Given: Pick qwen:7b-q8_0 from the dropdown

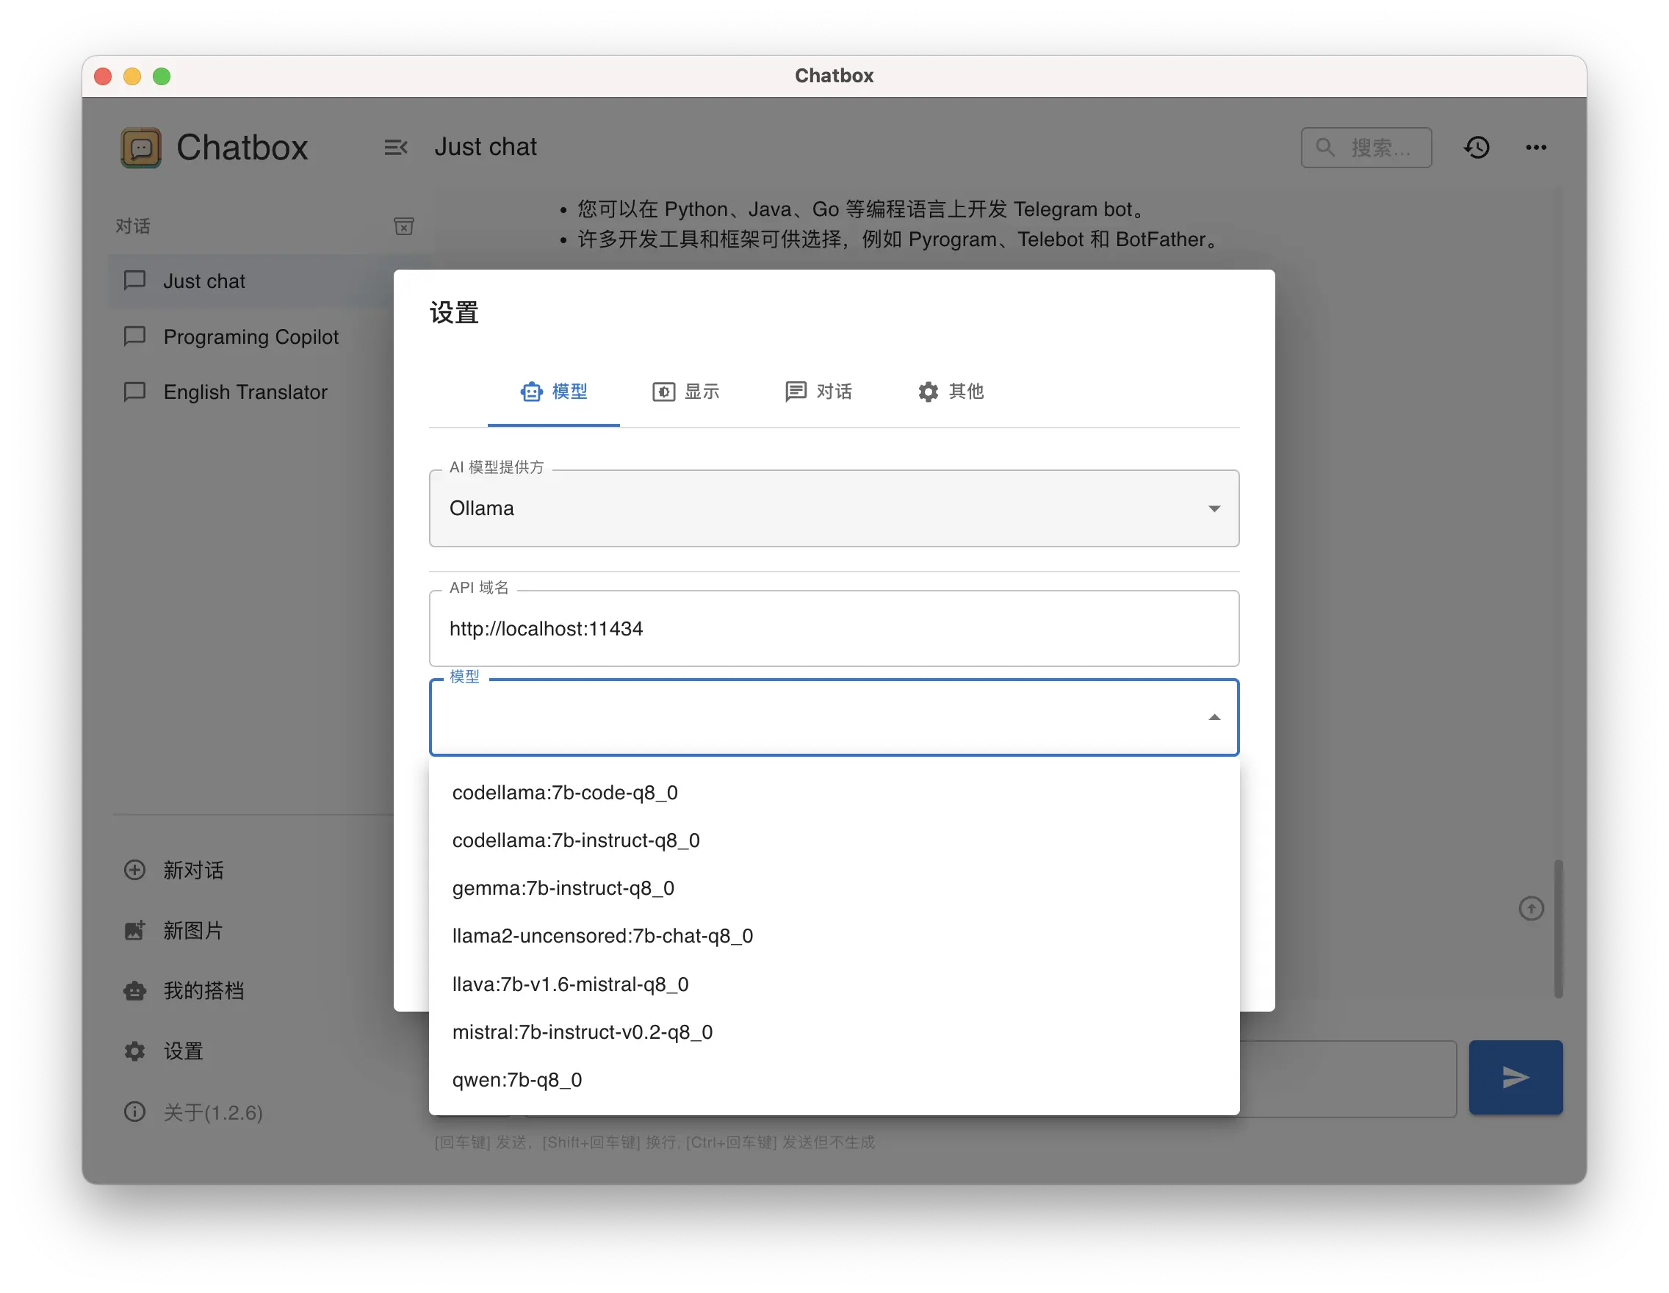Looking at the screenshot, I should coord(517,1080).
